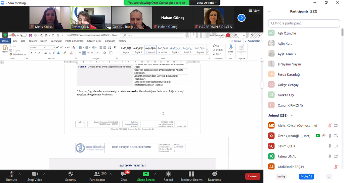Toggle center alignment button in Word
Screen dimensions: 344x183
click(x=84, y=53)
